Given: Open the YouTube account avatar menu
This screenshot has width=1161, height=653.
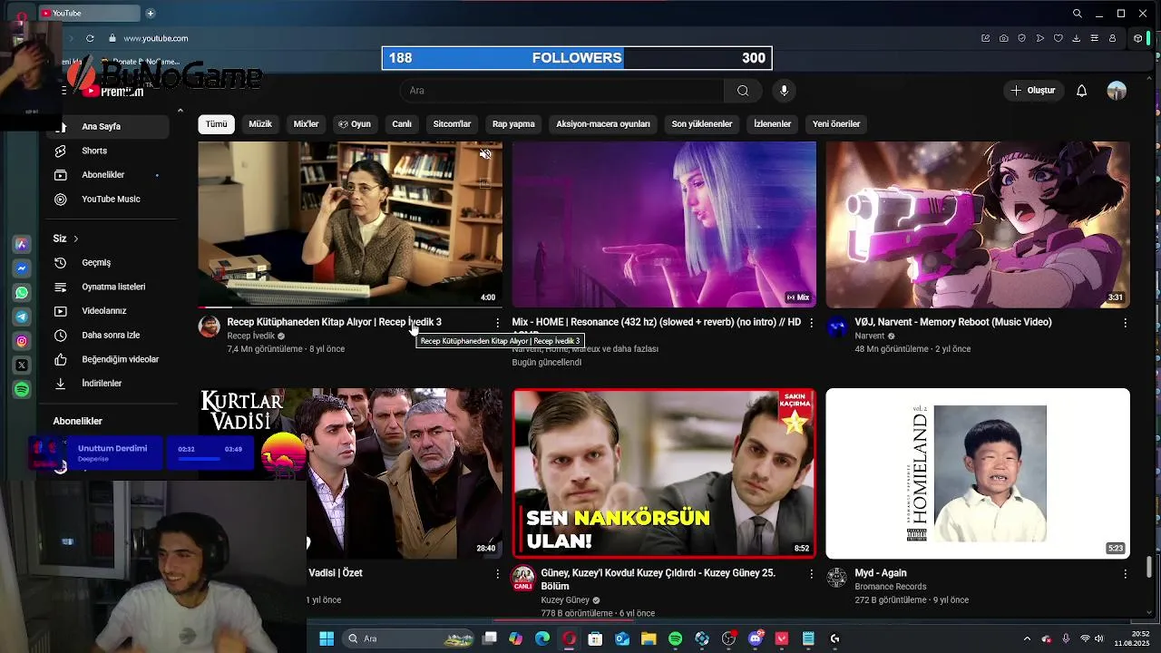Looking at the screenshot, I should tap(1117, 91).
